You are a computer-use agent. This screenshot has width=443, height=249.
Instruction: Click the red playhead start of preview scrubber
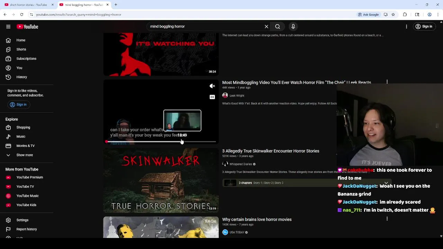point(106,142)
